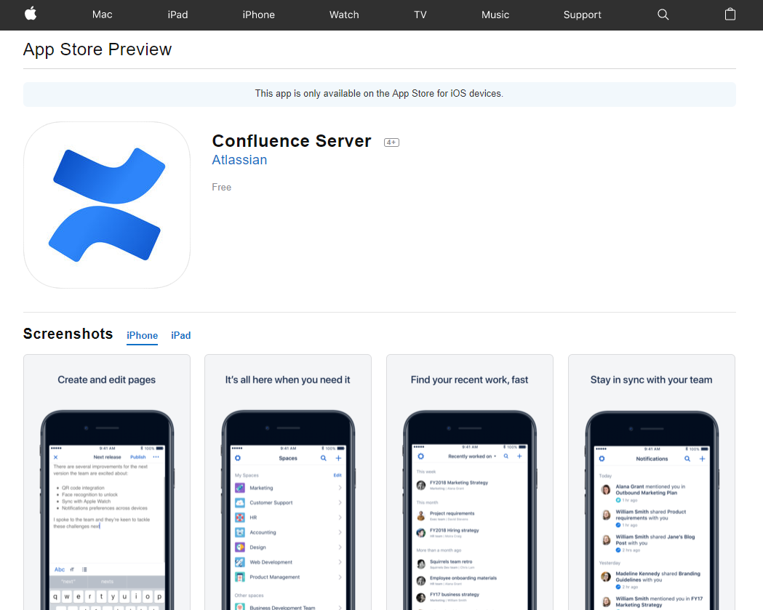Viewport: 763px width, 610px height.
Task: Open the Support menu item
Action: click(582, 15)
